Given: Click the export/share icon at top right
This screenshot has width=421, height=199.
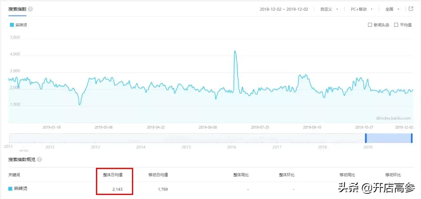Looking at the screenshot, I should (x=411, y=9).
